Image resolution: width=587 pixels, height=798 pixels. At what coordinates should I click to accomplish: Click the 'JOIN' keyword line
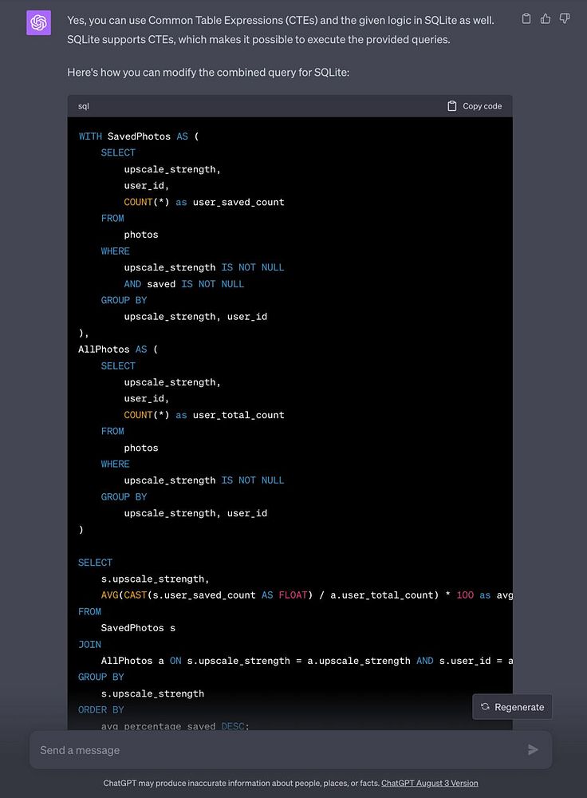coord(89,644)
